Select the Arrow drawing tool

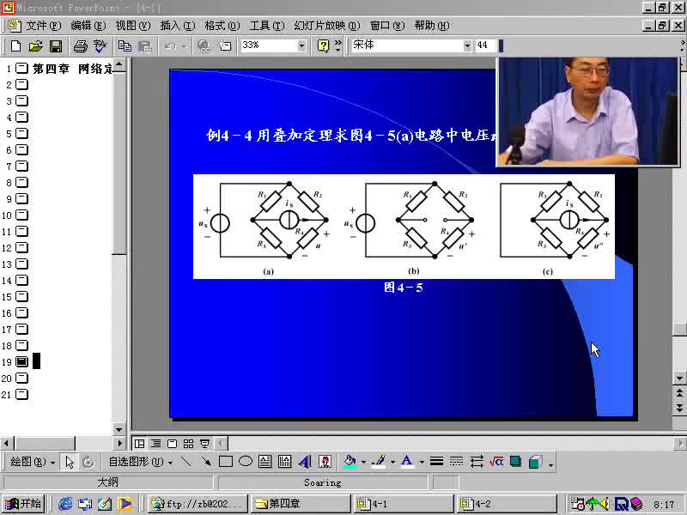pos(206,461)
